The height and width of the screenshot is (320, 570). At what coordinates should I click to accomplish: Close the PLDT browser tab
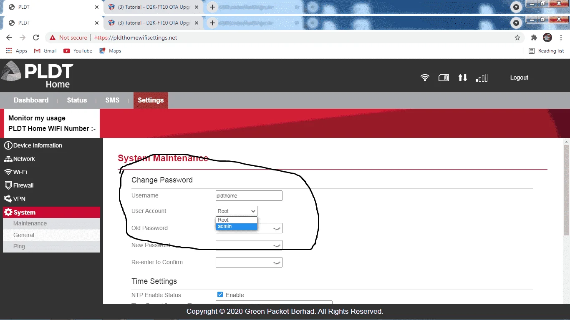pos(97,23)
